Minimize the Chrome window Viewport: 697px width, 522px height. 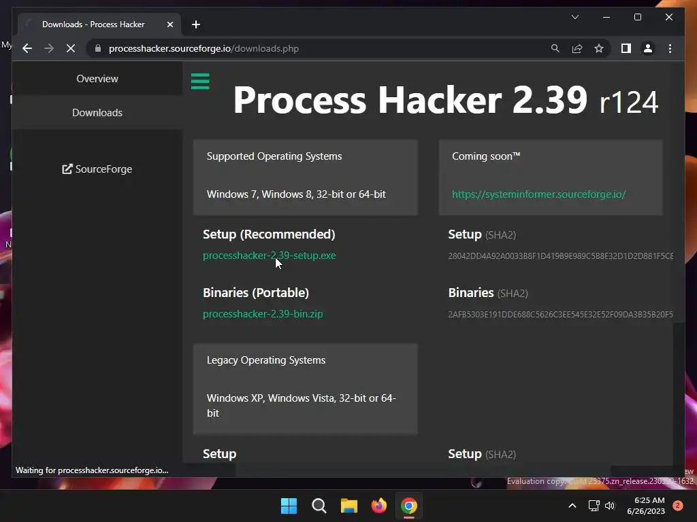(606, 17)
